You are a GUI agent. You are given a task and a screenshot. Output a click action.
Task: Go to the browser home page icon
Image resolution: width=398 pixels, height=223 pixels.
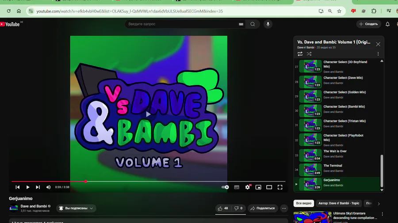click(x=19, y=11)
